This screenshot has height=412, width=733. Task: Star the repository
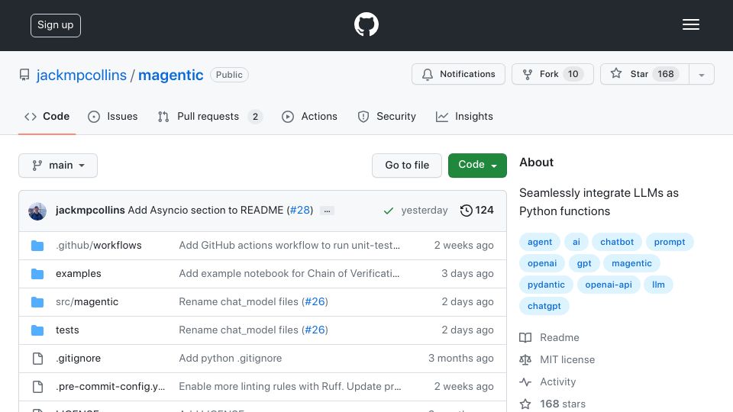click(644, 74)
